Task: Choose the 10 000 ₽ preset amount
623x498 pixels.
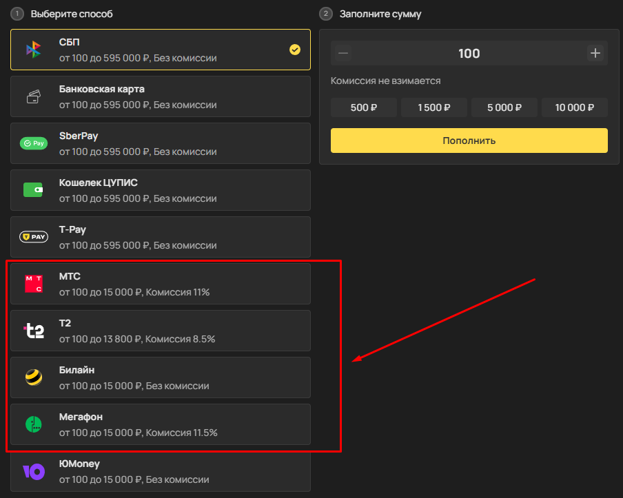Action: tap(575, 107)
